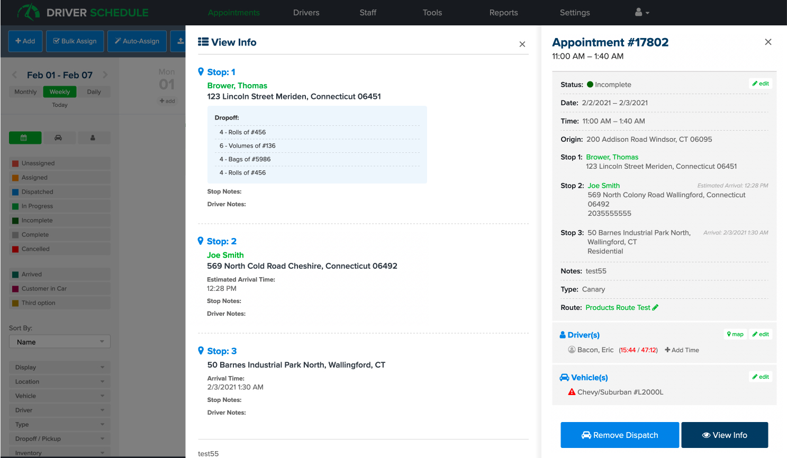787x458 pixels.
Task: Open the user account profile icon
Action: 641,13
